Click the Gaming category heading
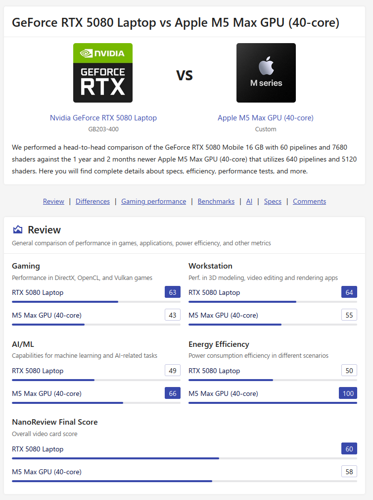The width and height of the screenshot is (373, 500). point(26,266)
